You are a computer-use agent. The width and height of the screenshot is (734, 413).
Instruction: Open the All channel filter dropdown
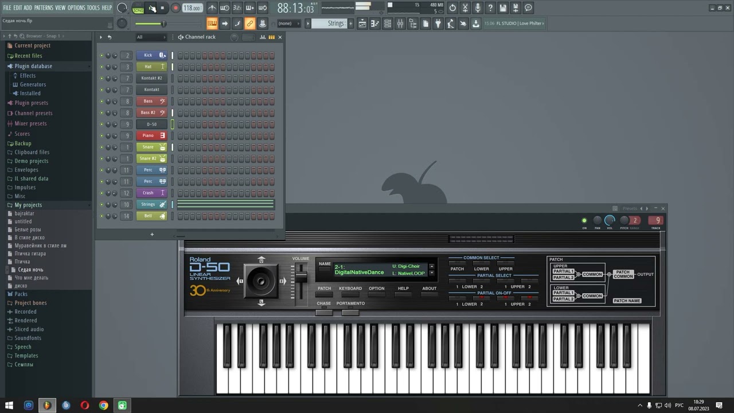[151, 37]
